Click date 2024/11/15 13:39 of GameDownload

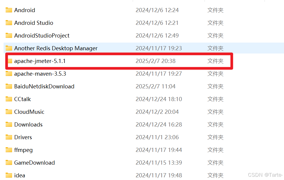click(159, 163)
